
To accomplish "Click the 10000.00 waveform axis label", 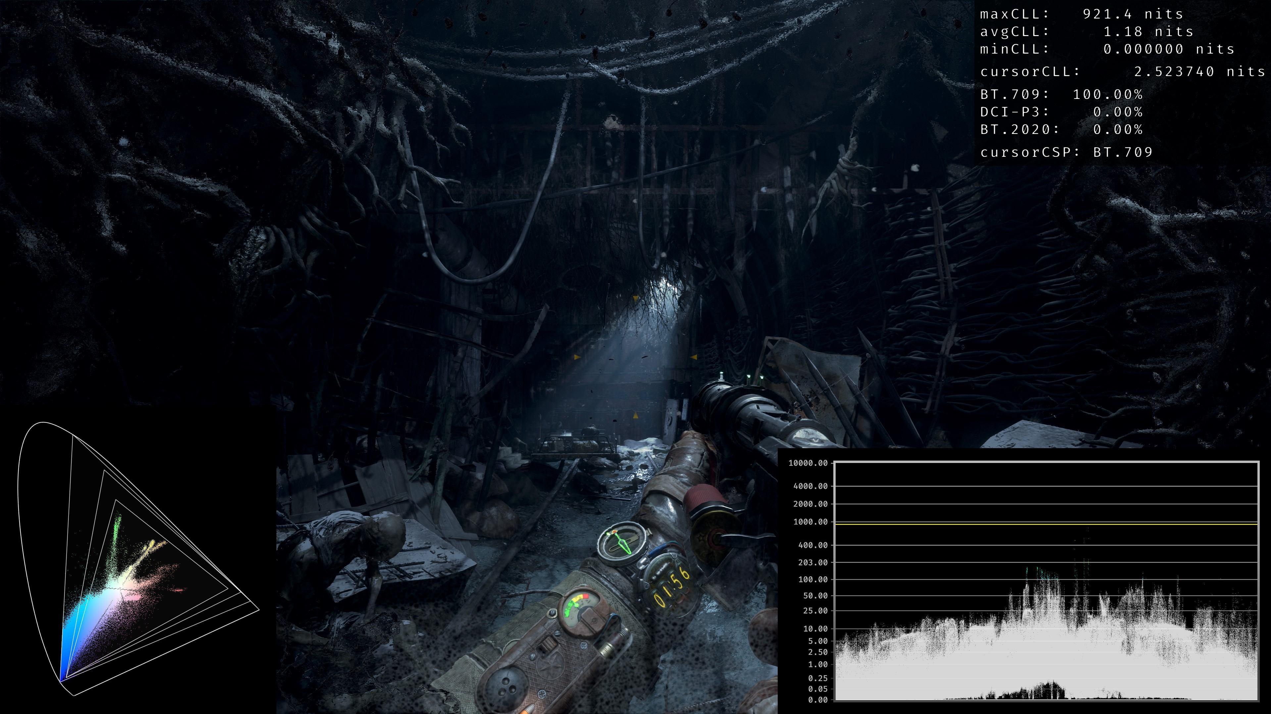I will [808, 463].
